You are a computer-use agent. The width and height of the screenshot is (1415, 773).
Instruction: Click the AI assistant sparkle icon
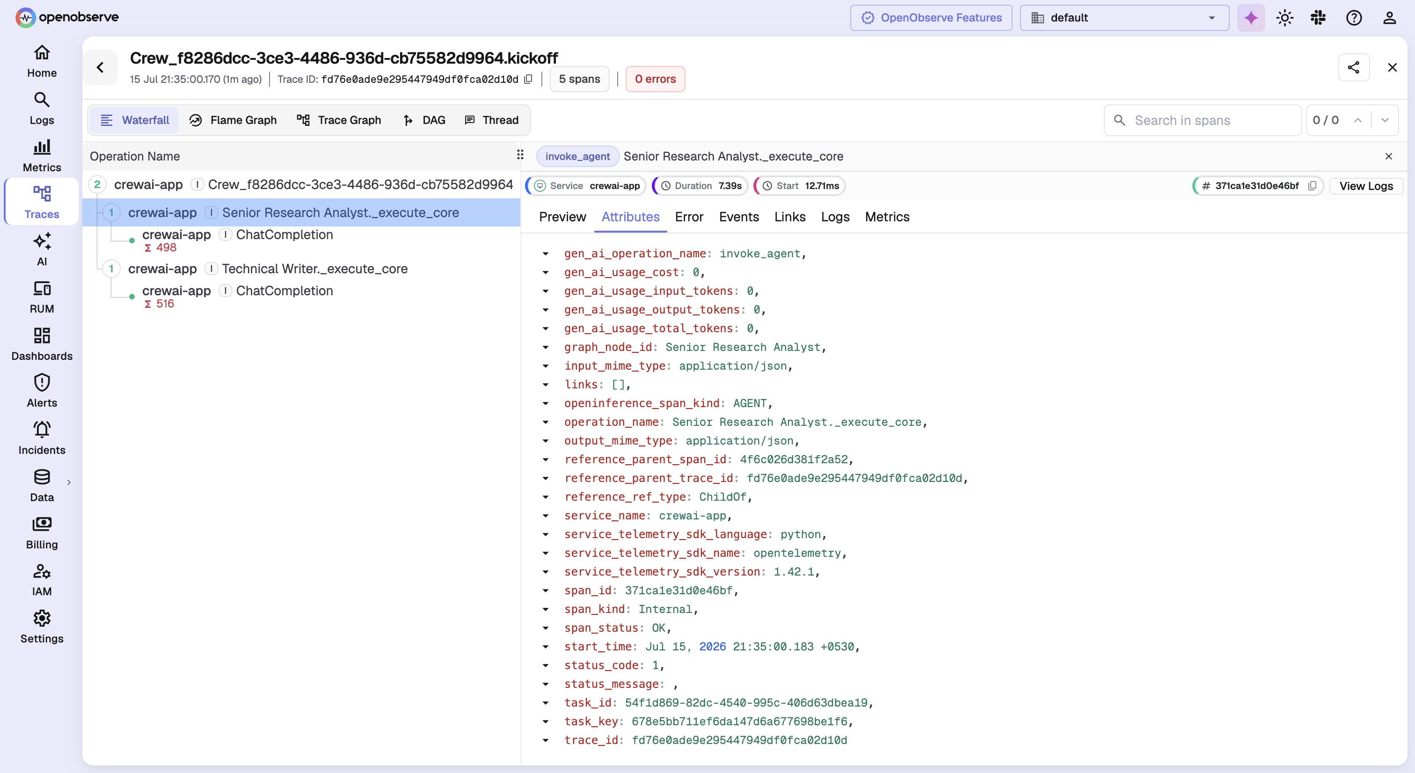pos(1251,18)
